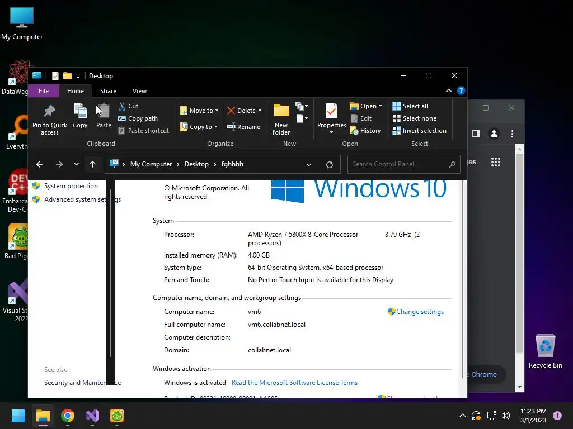573x429 pixels.
Task: Click the Copy ribbon icon
Action: click(80, 111)
